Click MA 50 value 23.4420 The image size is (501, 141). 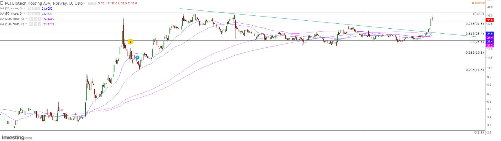click(x=47, y=14)
